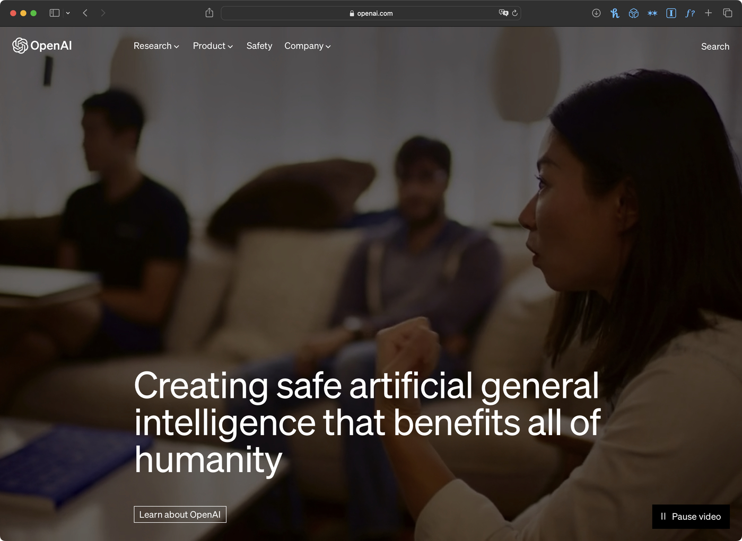This screenshot has width=742, height=541.
Task: Open the Downloads icon in the toolbar
Action: tap(596, 13)
